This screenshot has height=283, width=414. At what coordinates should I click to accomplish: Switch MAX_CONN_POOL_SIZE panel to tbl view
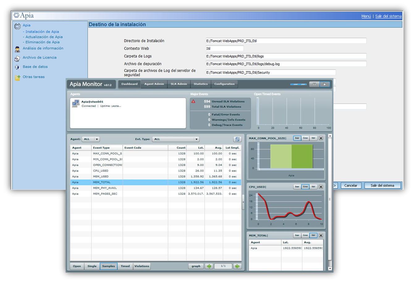coord(313,138)
